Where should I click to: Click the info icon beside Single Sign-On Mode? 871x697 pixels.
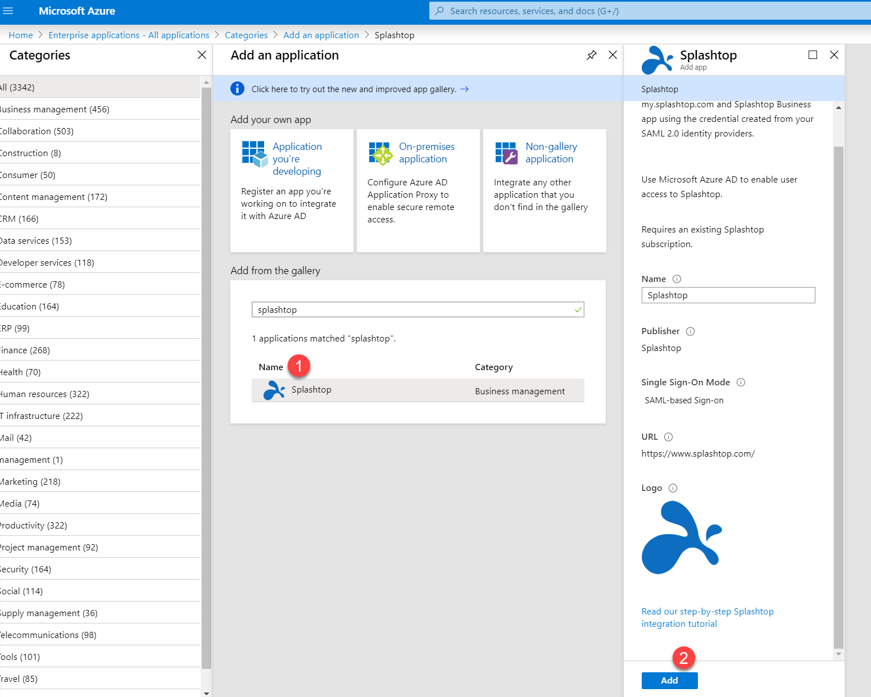coord(741,382)
